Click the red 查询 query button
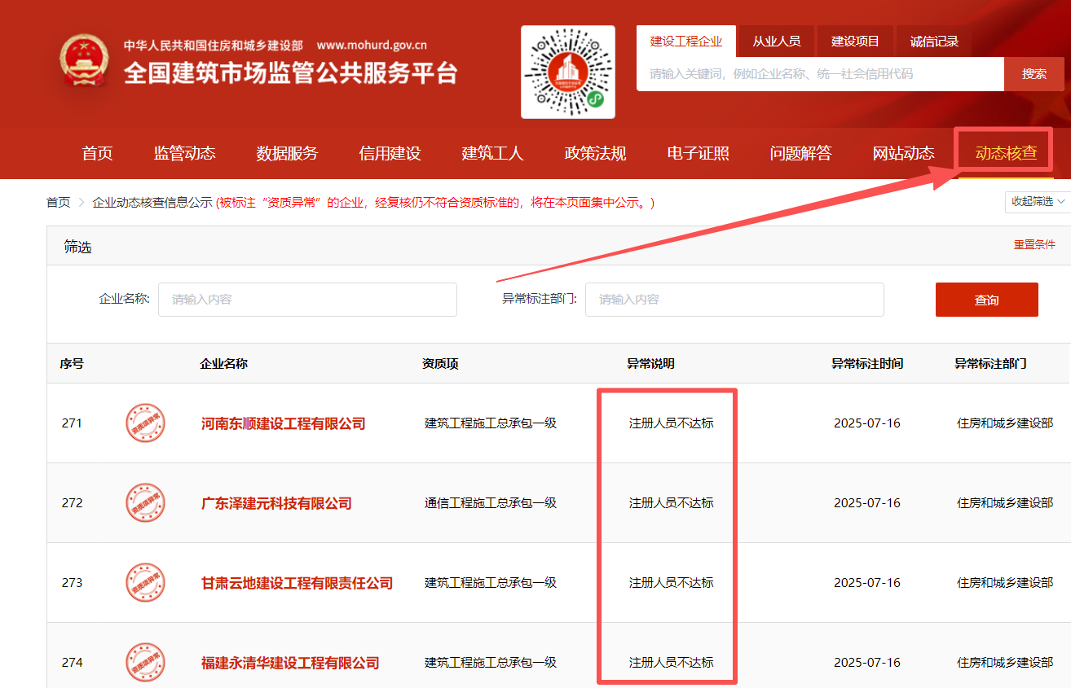1071x688 pixels. pyautogui.click(x=986, y=300)
